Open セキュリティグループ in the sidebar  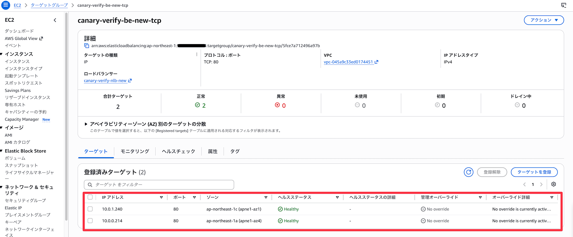pos(25,200)
